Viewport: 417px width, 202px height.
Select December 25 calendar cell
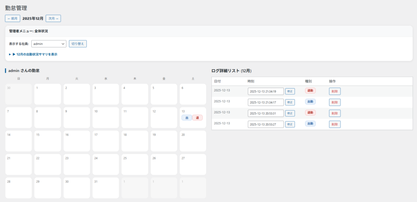(135, 165)
